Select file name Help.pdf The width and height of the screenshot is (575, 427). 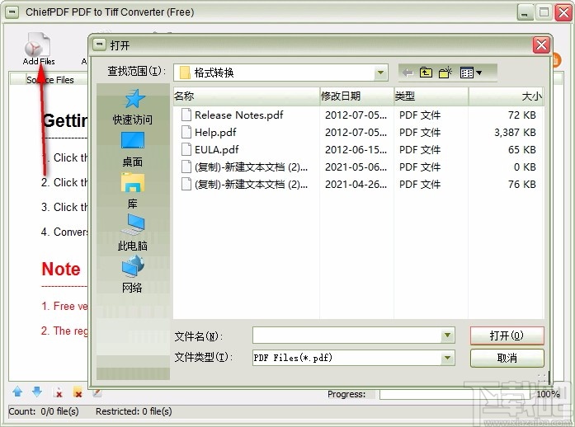pos(215,133)
